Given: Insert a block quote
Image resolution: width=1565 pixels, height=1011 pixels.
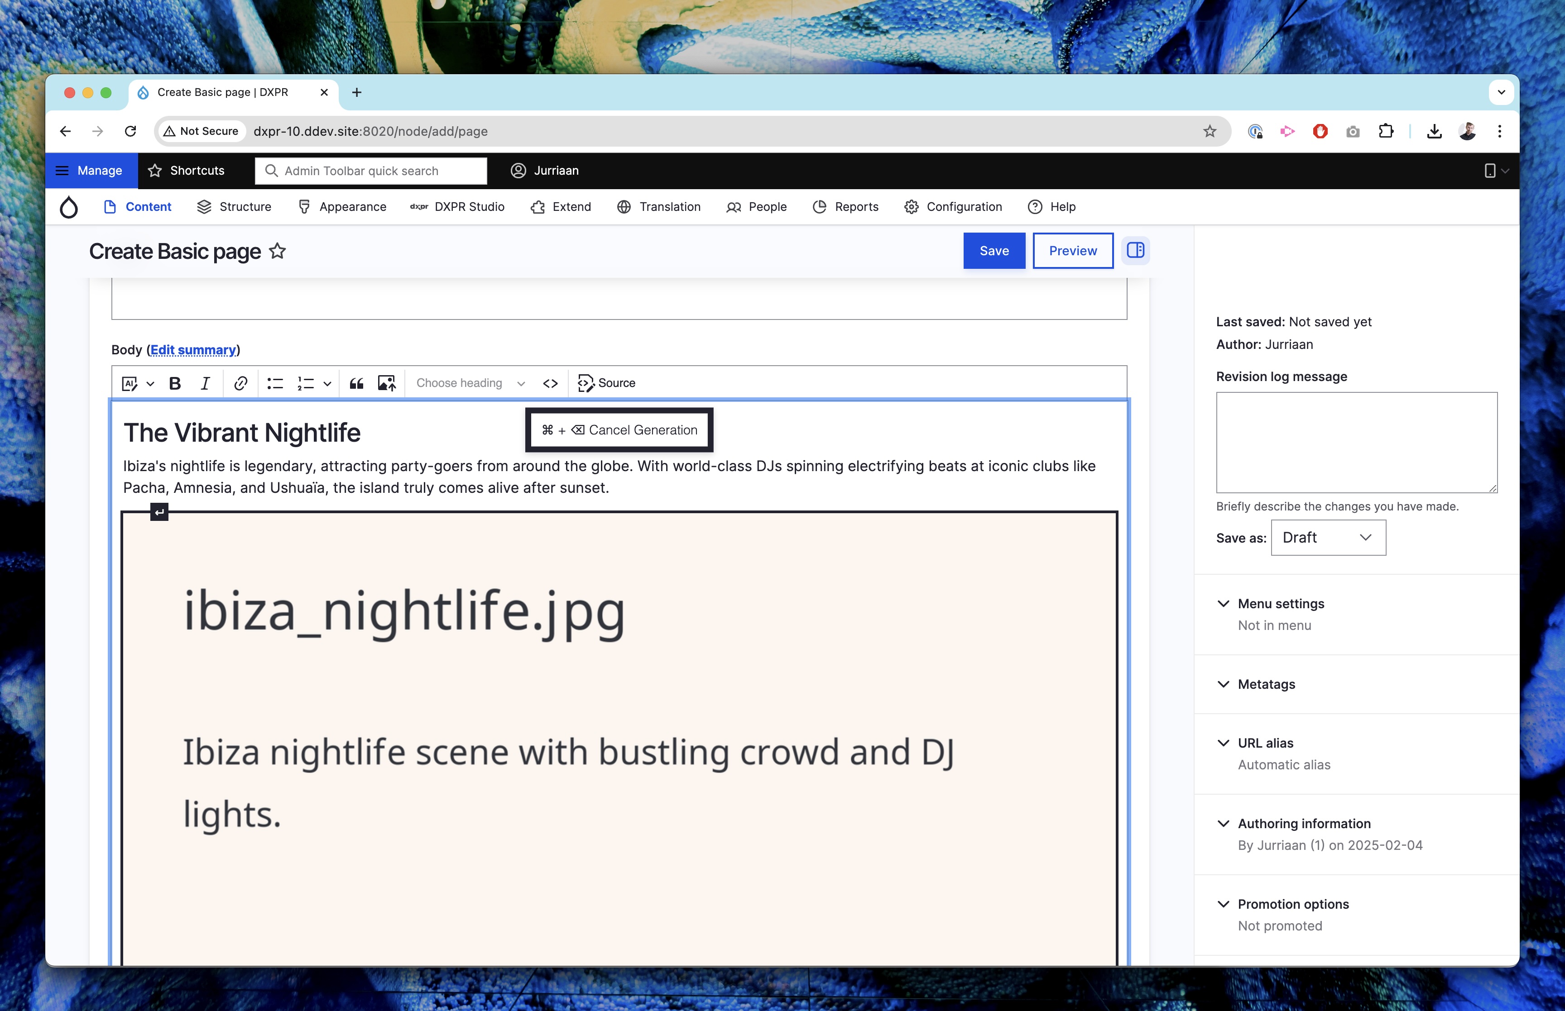Looking at the screenshot, I should point(356,383).
